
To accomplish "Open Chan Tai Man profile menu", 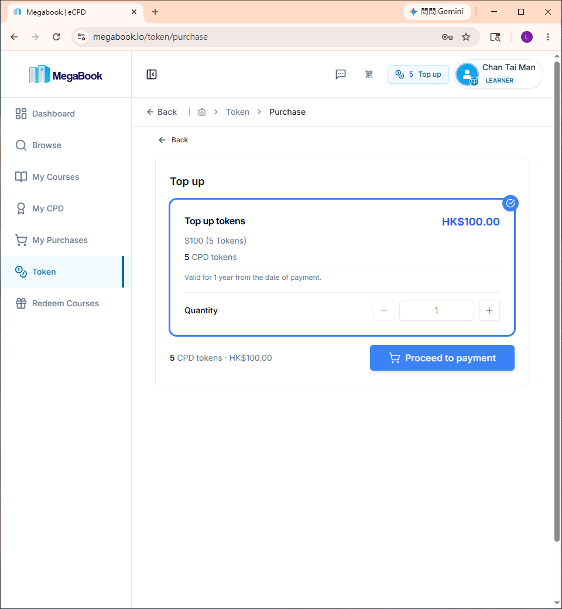I will pyautogui.click(x=498, y=74).
